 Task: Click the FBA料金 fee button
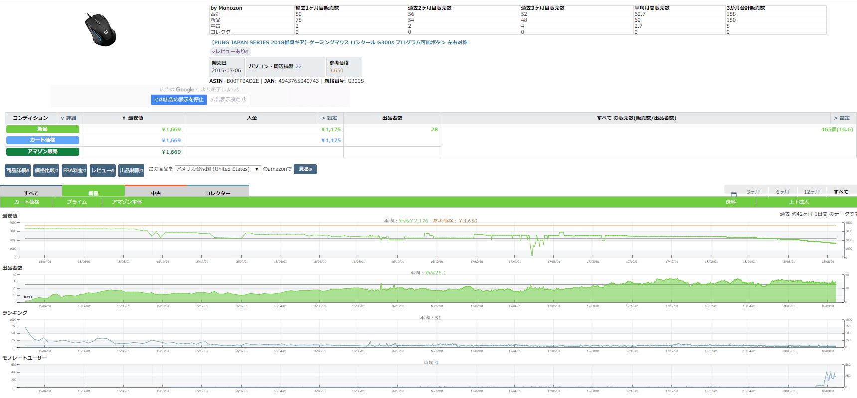click(x=75, y=170)
